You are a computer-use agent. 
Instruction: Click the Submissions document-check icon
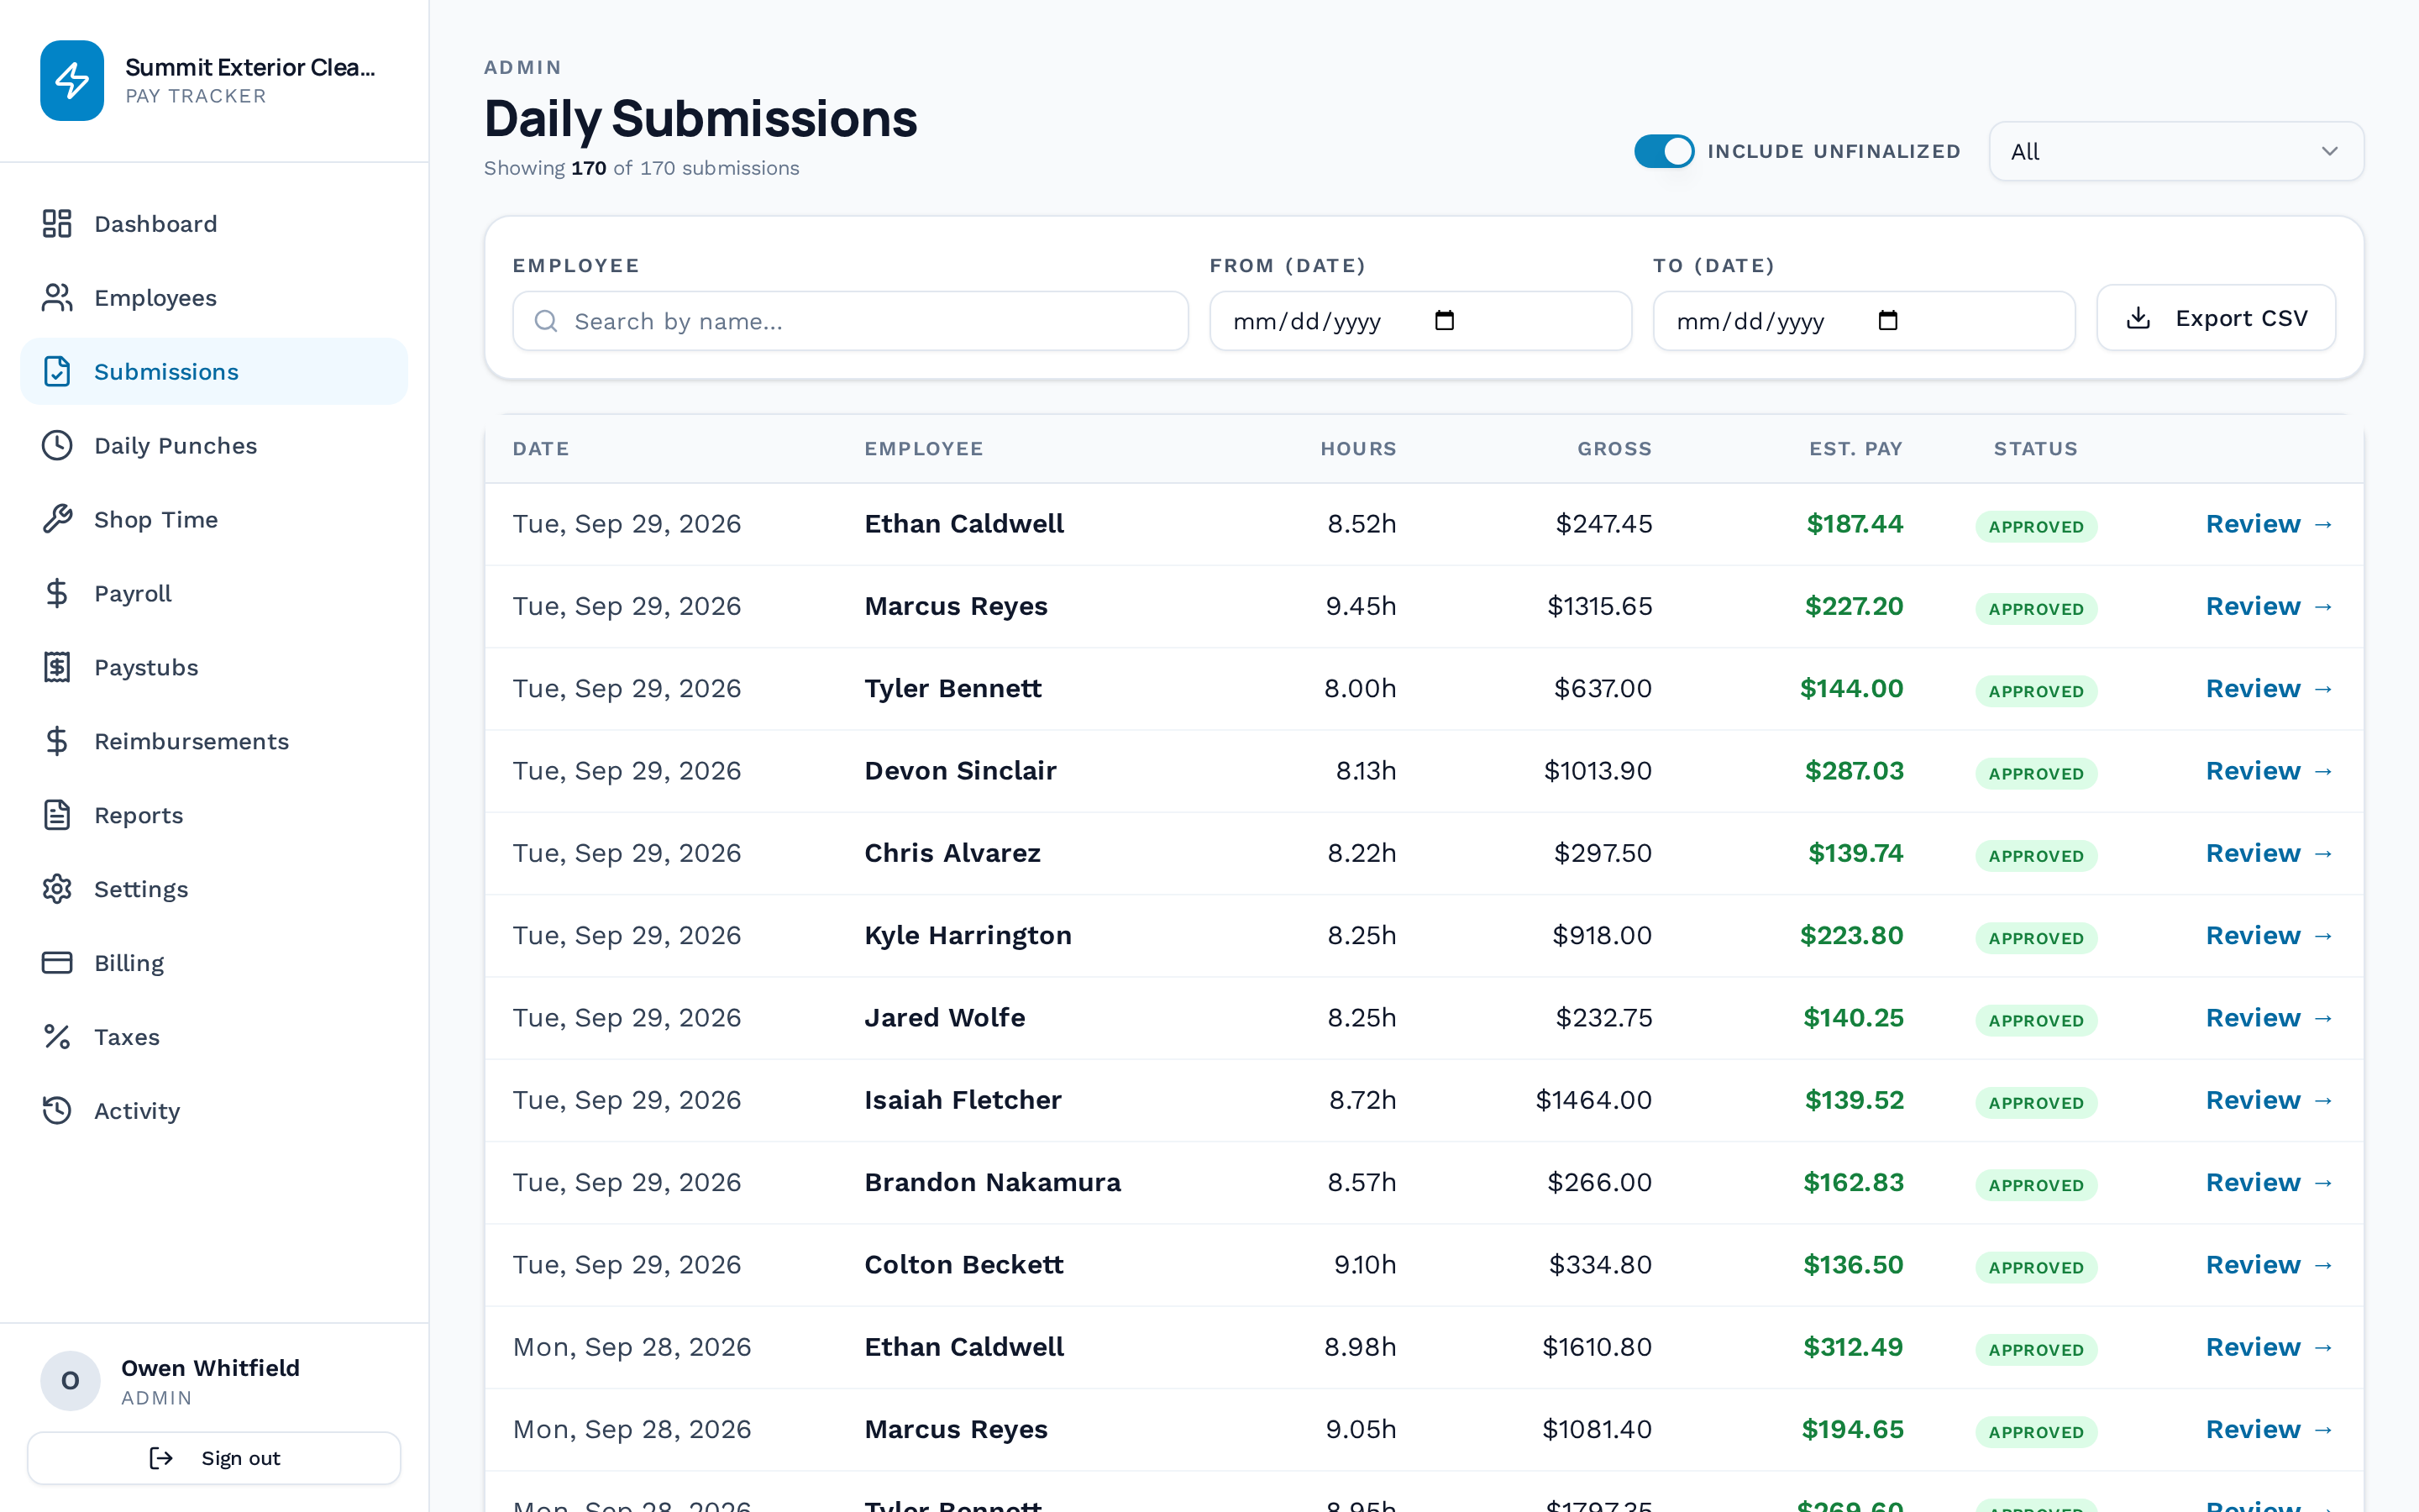click(57, 371)
